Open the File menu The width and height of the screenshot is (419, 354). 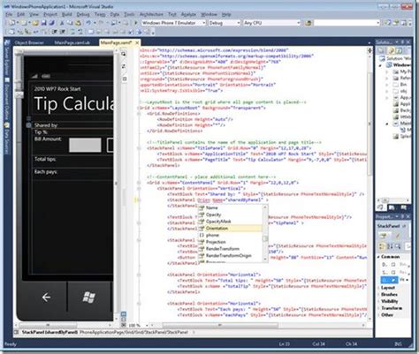[x=9, y=14]
